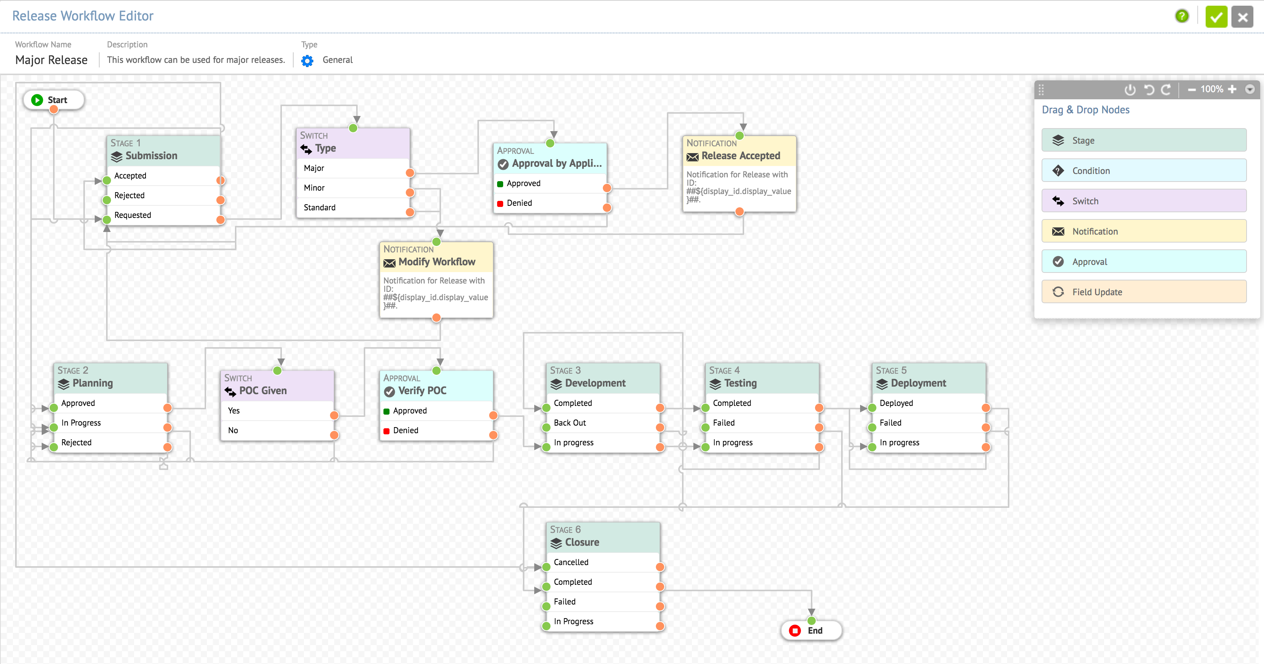Collapse the Drag & Drop Nodes panel

1250,89
